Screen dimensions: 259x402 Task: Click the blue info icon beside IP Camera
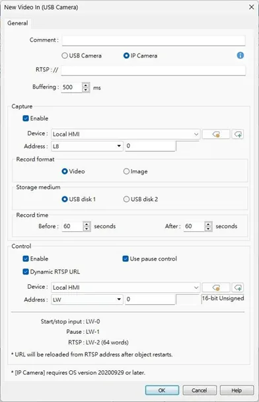pos(240,56)
